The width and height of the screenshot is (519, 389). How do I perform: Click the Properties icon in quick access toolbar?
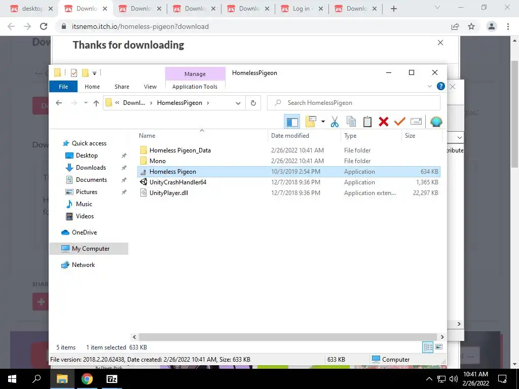tap(74, 73)
